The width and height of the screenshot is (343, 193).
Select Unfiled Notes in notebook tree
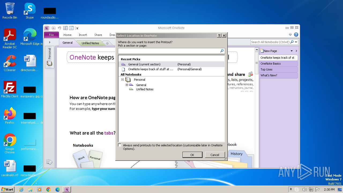coord(145,89)
